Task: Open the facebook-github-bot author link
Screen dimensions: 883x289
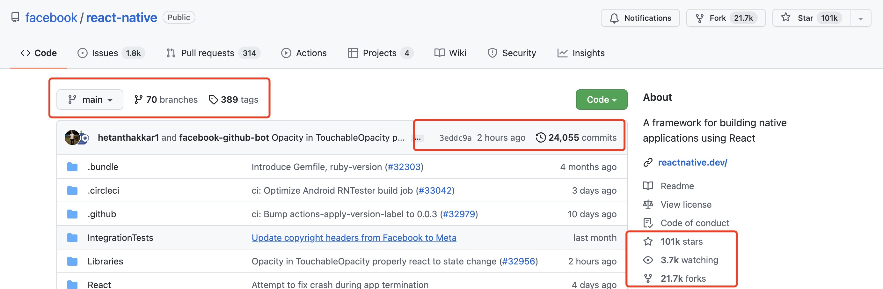Action: pyautogui.click(x=224, y=137)
